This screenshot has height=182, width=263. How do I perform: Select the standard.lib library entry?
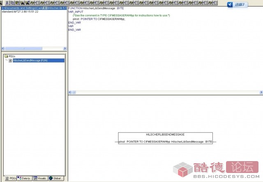[x=20, y=12]
